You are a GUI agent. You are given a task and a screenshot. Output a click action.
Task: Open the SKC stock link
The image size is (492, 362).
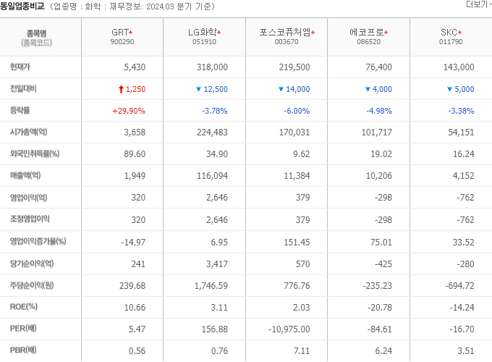[x=449, y=33]
